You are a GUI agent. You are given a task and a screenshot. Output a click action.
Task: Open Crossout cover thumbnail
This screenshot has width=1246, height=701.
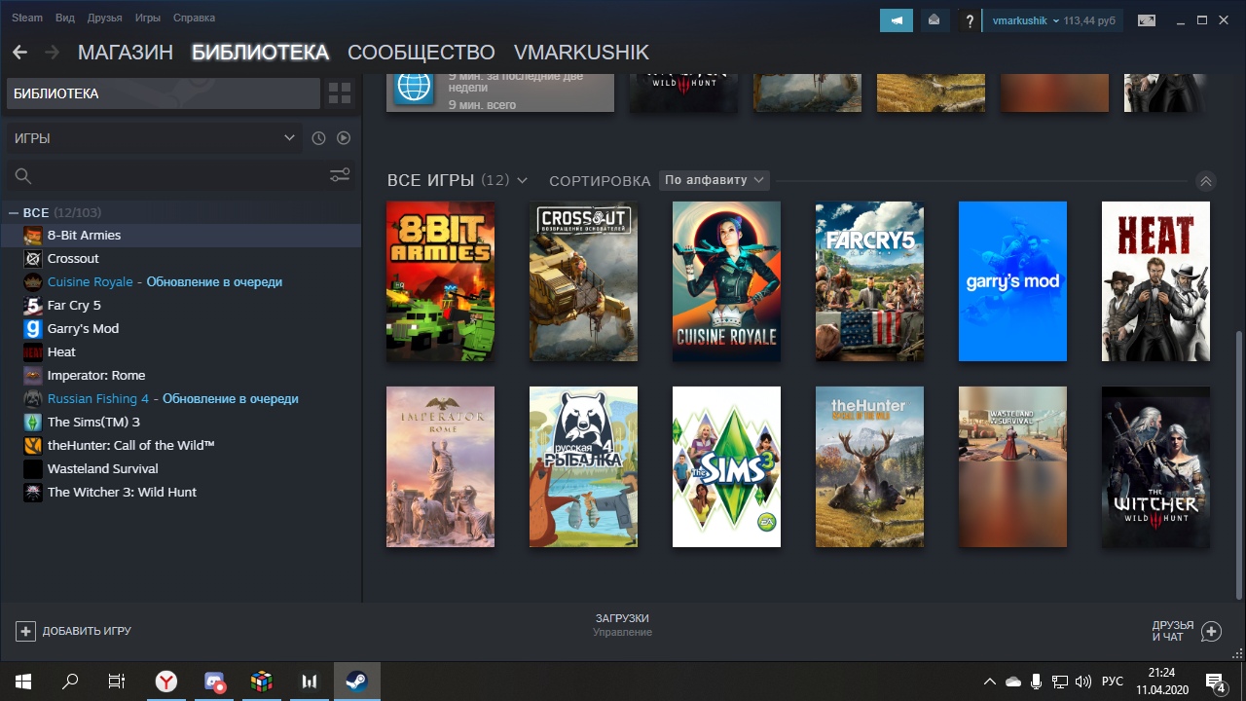pos(583,281)
